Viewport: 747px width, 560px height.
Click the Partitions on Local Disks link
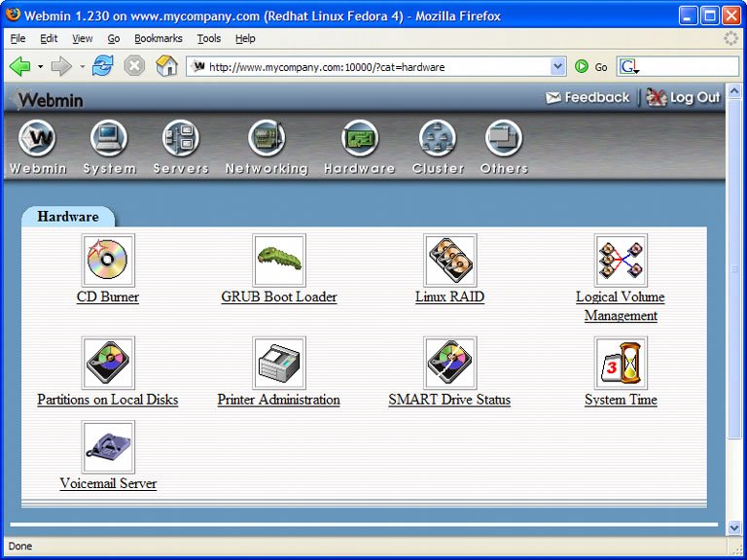click(108, 400)
